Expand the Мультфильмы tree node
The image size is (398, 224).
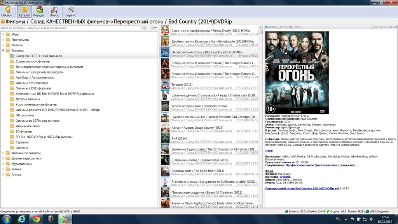[3, 164]
